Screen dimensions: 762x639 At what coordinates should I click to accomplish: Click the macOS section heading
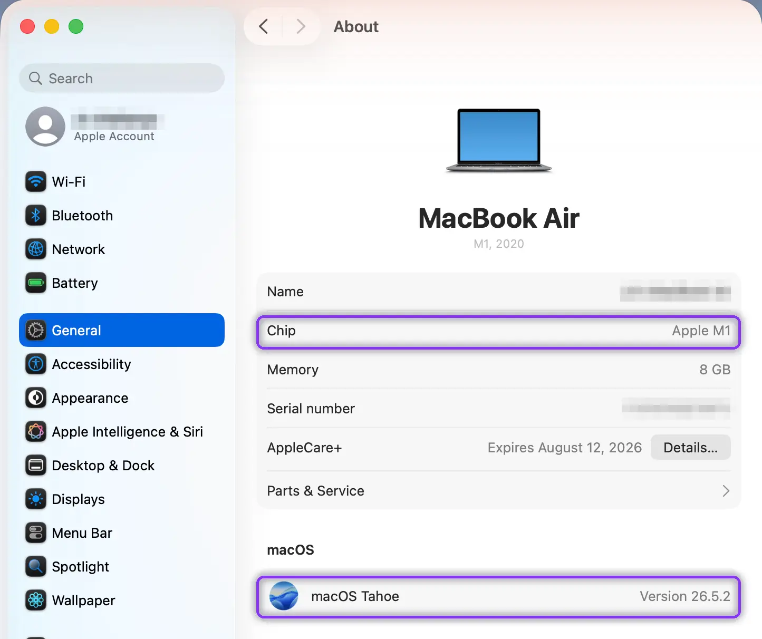click(291, 550)
